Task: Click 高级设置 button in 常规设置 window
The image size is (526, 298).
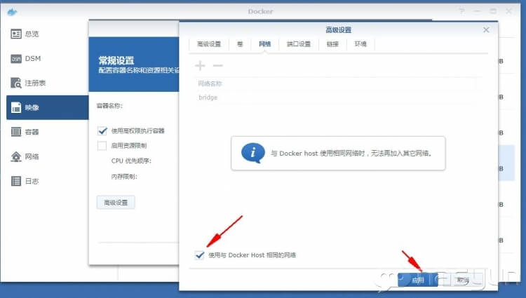Action: 116,203
